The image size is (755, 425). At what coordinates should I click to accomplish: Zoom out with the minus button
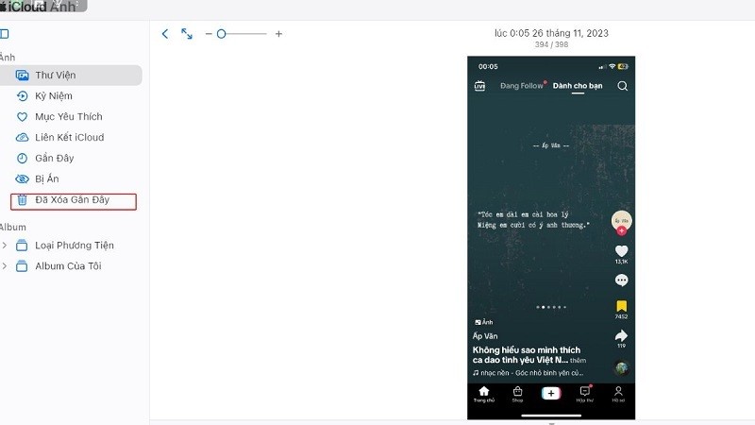209,34
